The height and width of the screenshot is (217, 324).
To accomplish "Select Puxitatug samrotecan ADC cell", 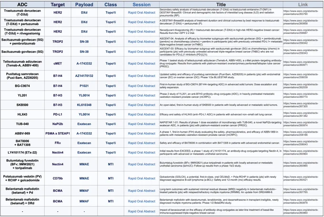I will [x=22, y=76].
